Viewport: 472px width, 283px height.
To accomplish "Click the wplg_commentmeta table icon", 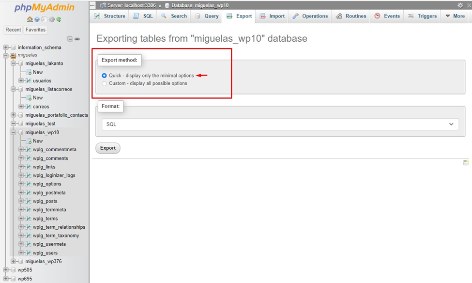I will tap(29, 149).
